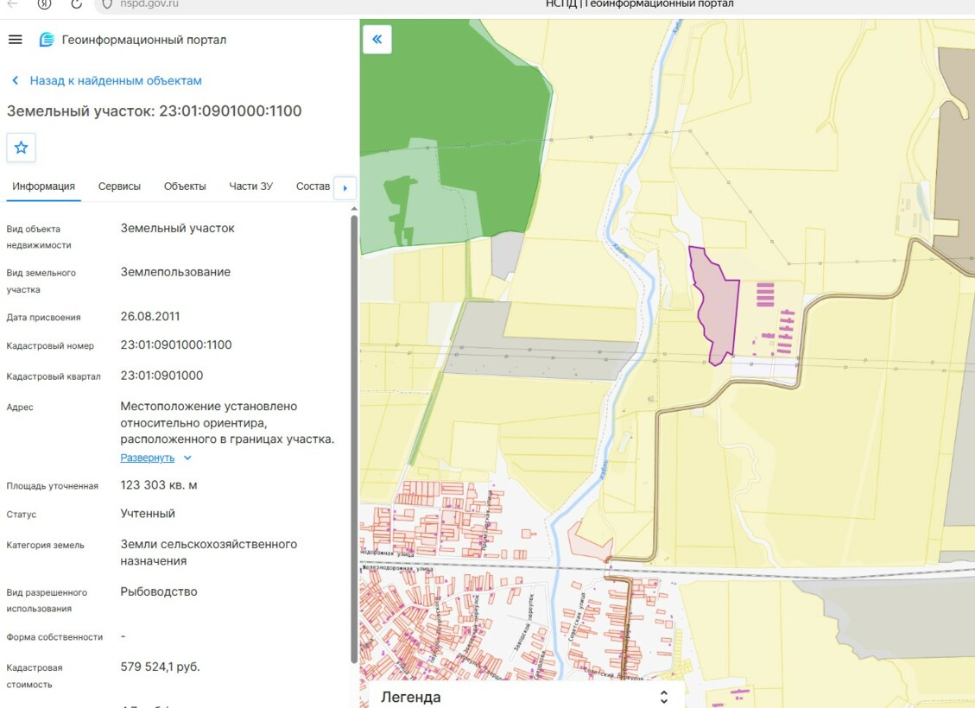Viewport: 975px width, 708px height.
Task: Open the Состав tab
Action: coord(313,186)
